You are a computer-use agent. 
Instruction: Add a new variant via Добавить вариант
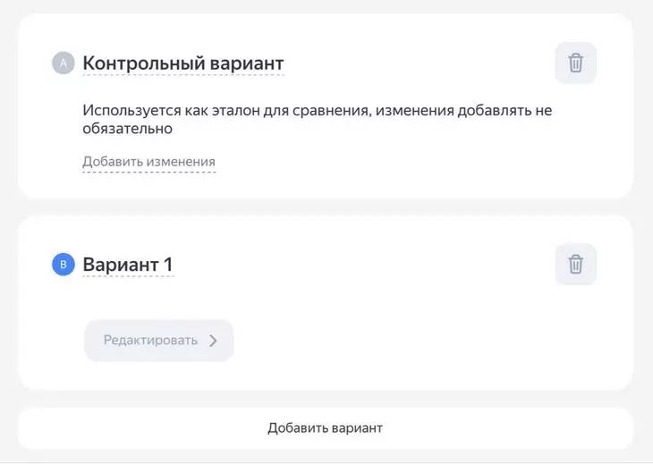click(x=325, y=427)
